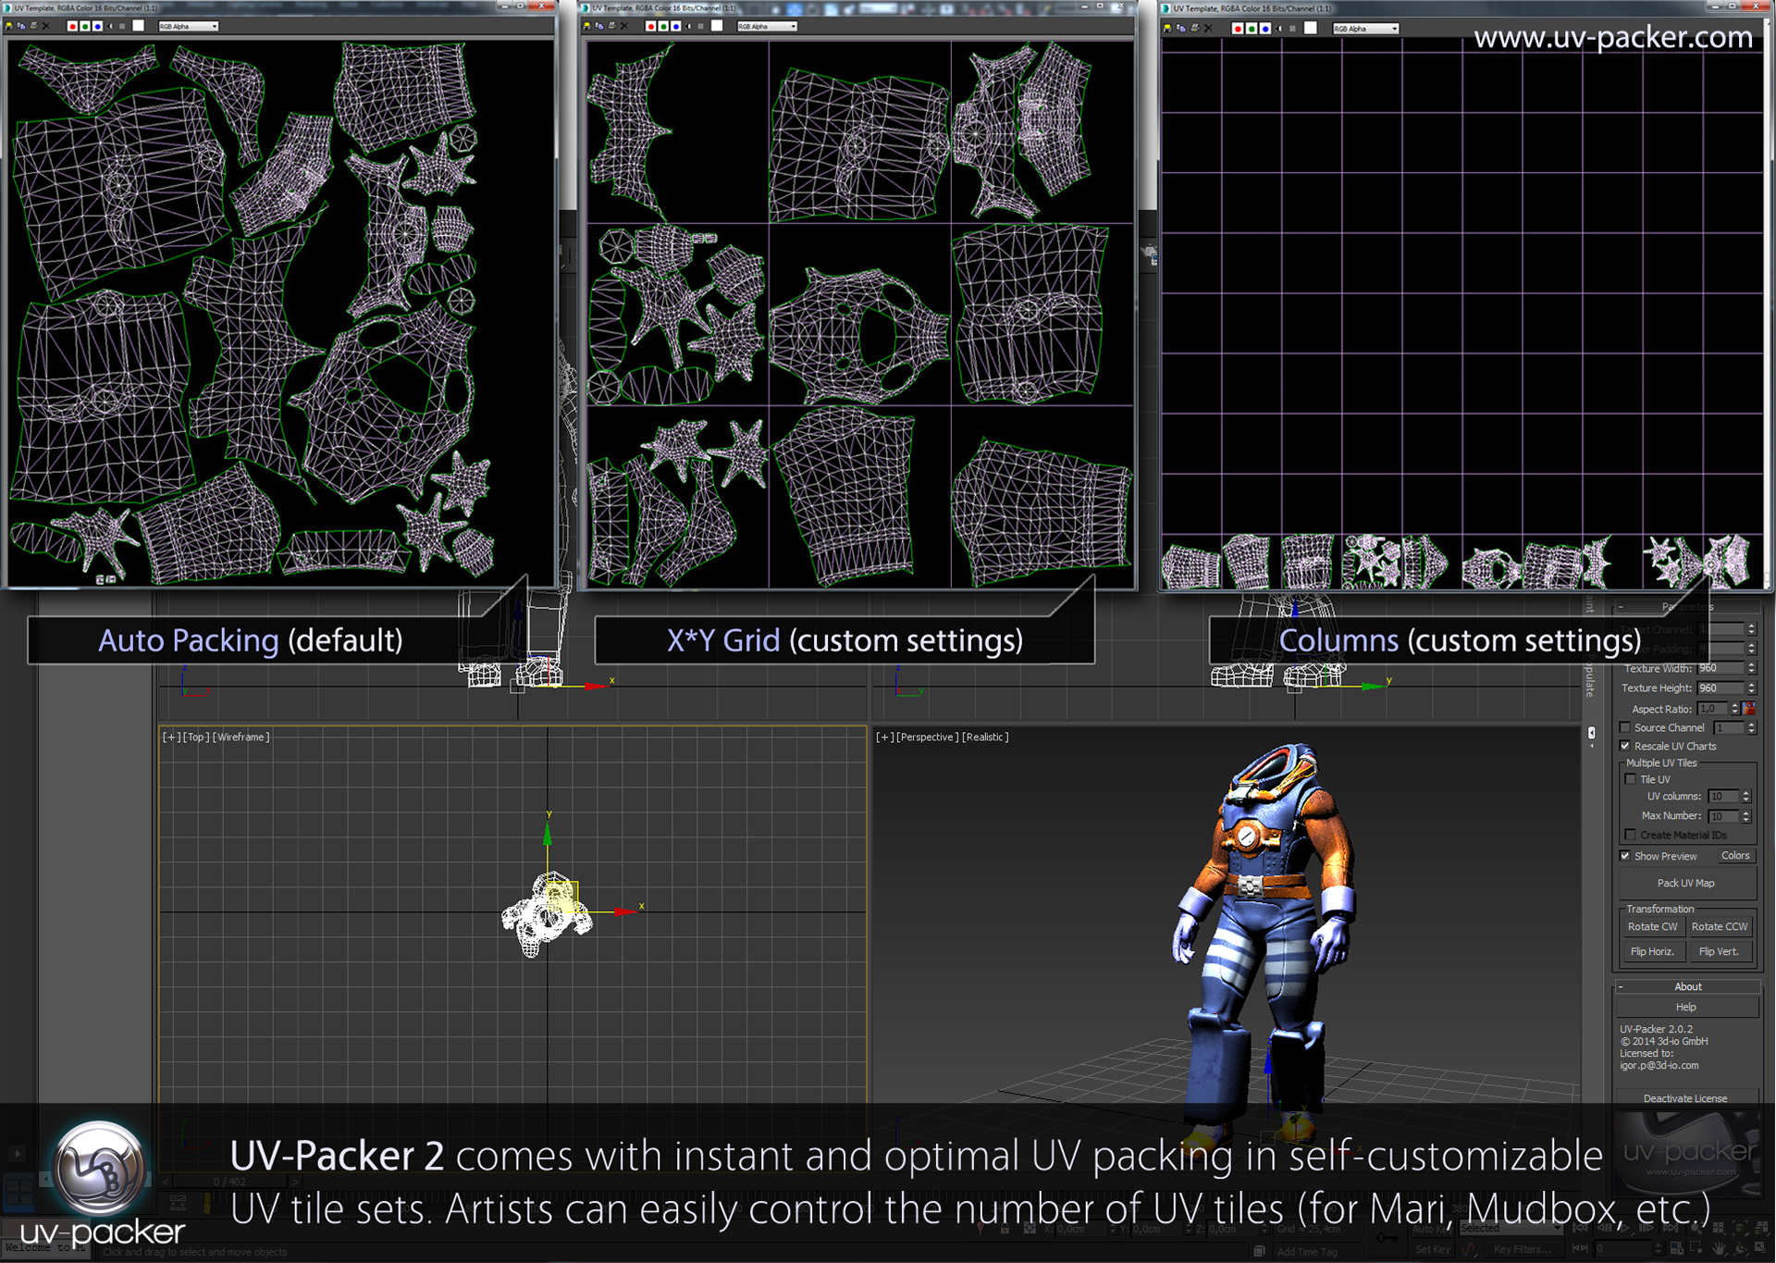This screenshot has width=1776, height=1263.
Task: Click Save Image icon in X*Y Grid window
Action: [x=587, y=26]
